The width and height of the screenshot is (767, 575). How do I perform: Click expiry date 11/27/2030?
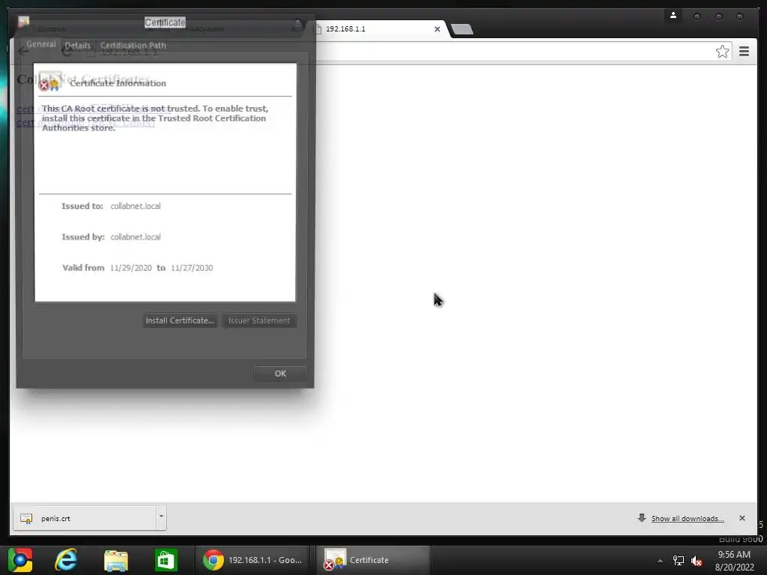coord(192,268)
